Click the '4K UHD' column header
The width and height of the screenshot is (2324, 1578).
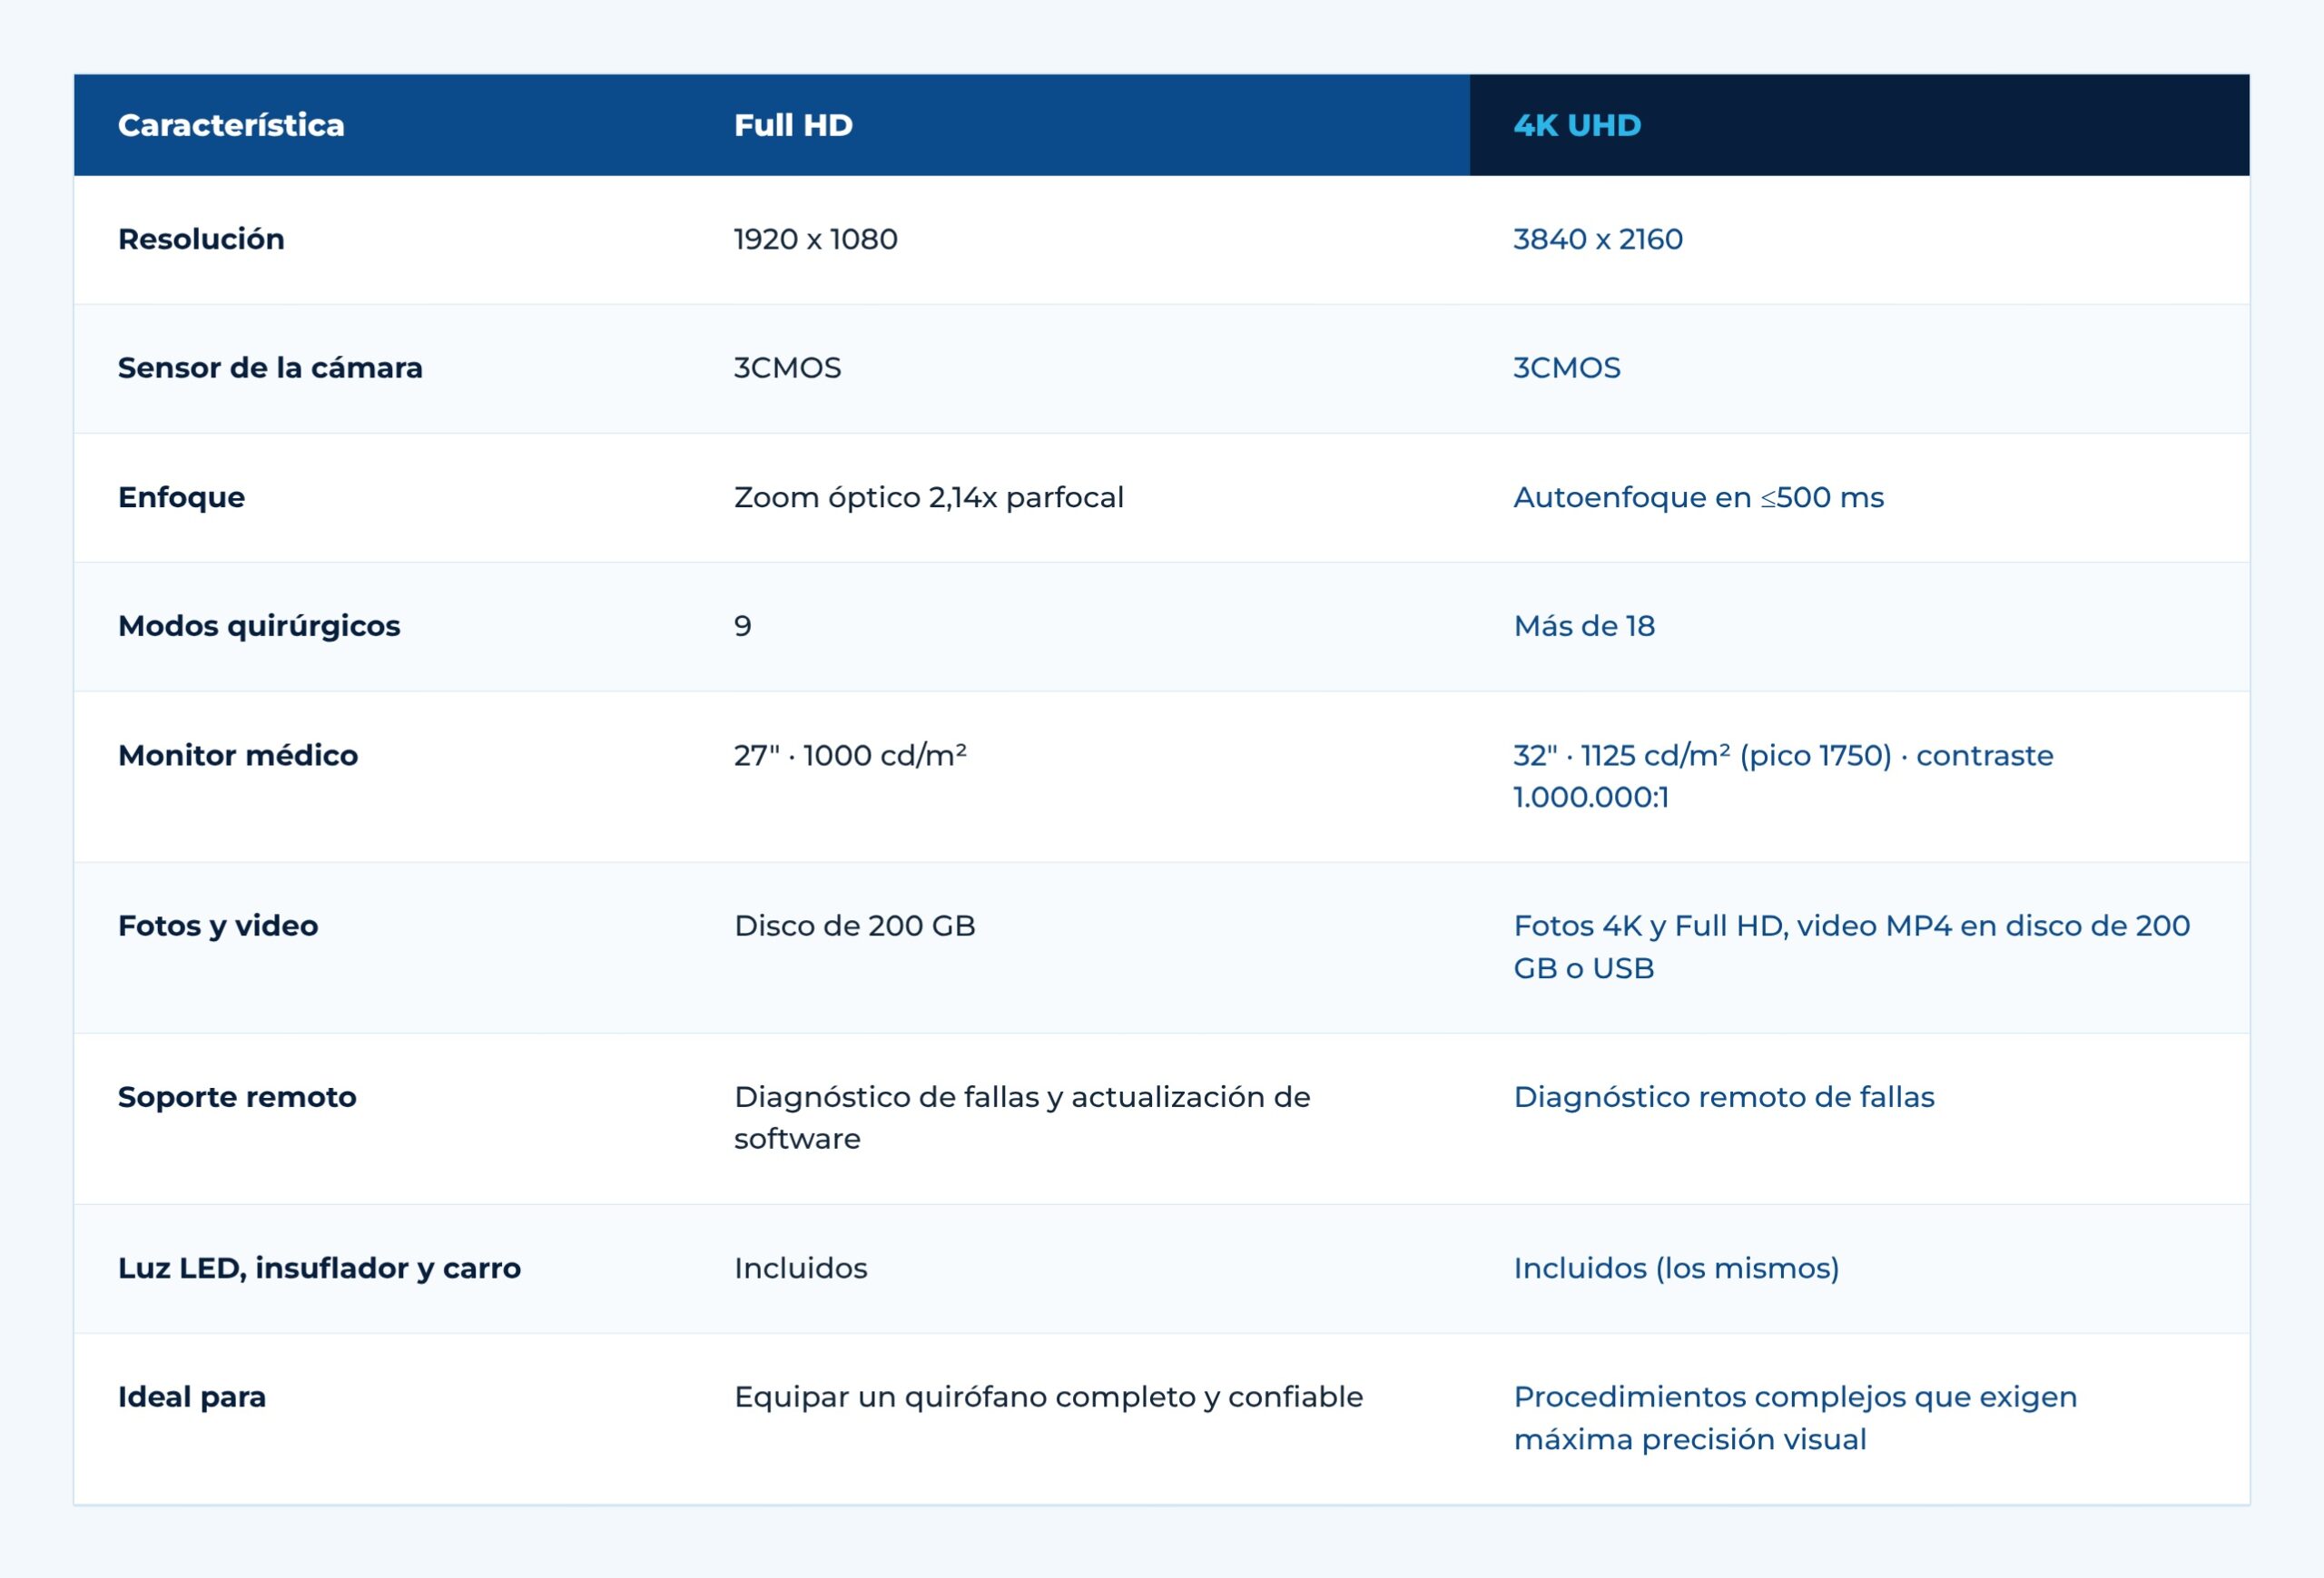click(1577, 125)
